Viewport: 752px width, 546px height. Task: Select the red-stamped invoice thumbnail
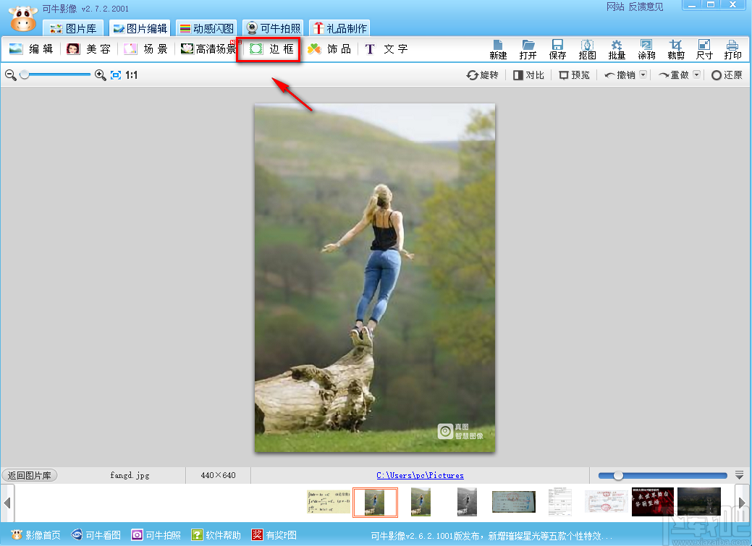click(607, 502)
